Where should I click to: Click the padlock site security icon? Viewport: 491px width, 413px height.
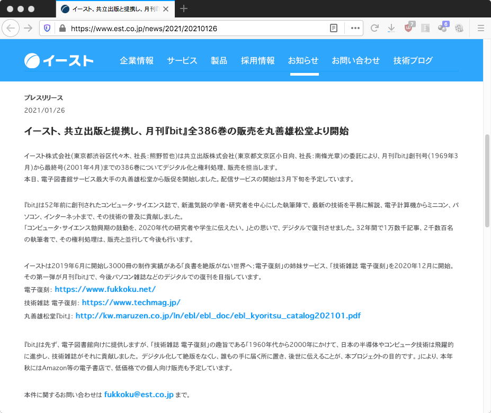pyautogui.click(x=63, y=29)
